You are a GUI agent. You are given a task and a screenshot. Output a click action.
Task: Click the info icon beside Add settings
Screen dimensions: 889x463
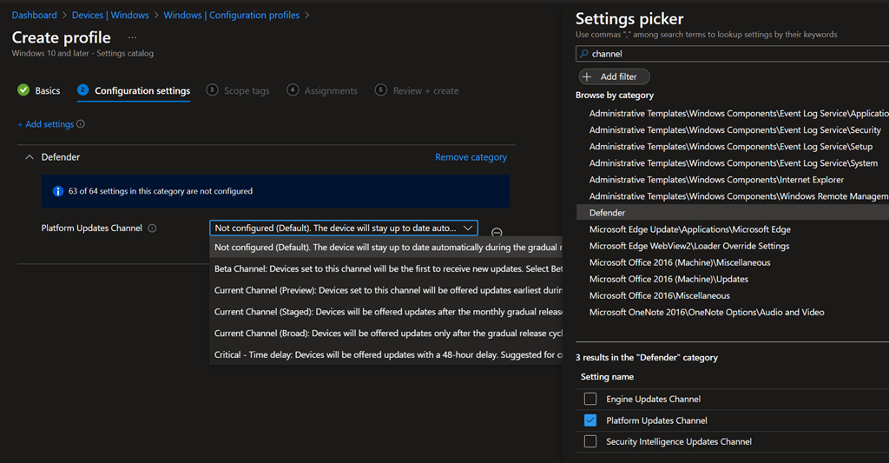coord(81,124)
